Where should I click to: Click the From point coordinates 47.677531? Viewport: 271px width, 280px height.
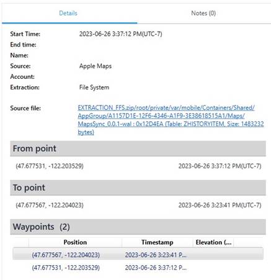click(x=50, y=166)
